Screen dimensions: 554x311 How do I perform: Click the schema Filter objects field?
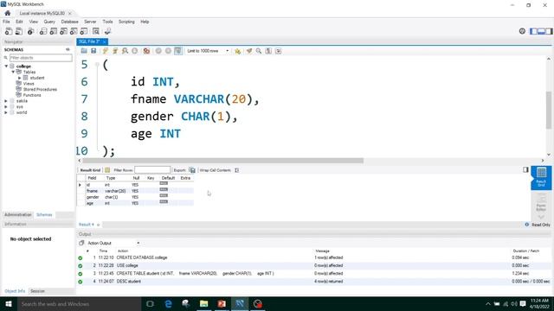41,58
